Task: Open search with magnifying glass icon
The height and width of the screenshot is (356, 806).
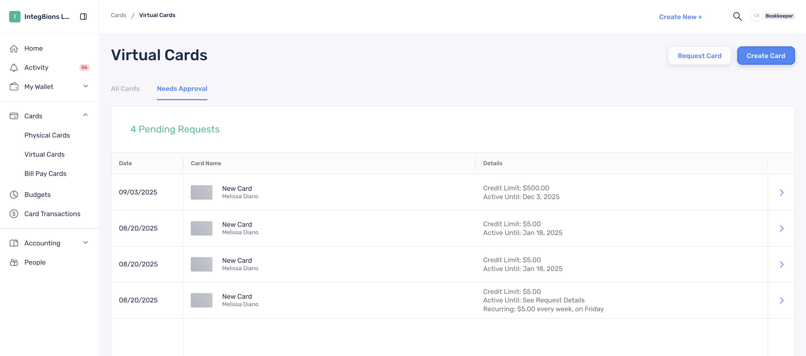Action: coord(737,17)
